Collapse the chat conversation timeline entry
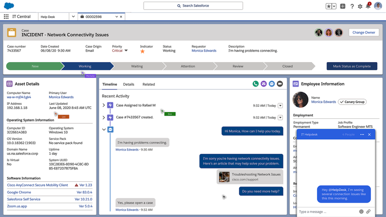Viewport: 386px width, 217px height. click(103, 130)
